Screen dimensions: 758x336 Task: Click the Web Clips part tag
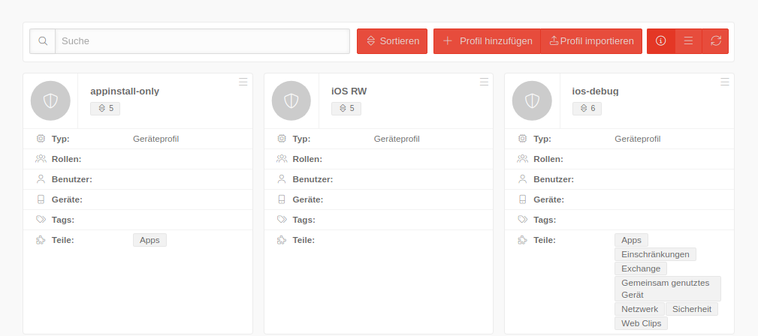point(641,323)
